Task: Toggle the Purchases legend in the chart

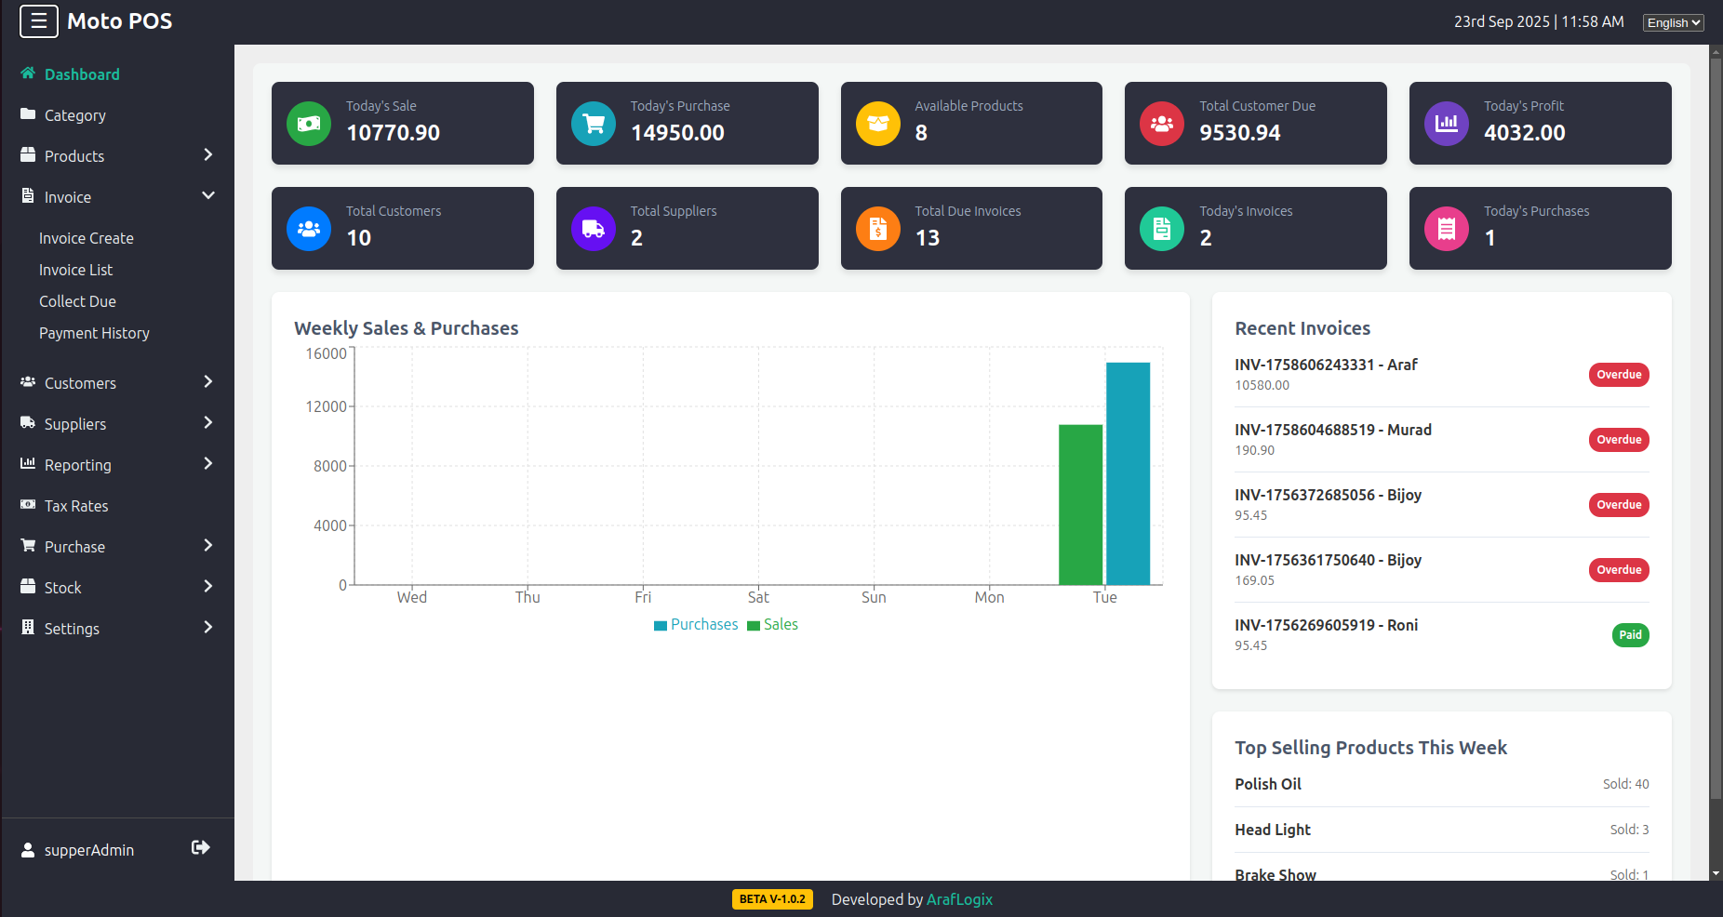Action: coord(696,624)
